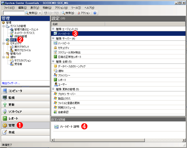Open the 検索(S) dropdown arrow

coord(40,13)
